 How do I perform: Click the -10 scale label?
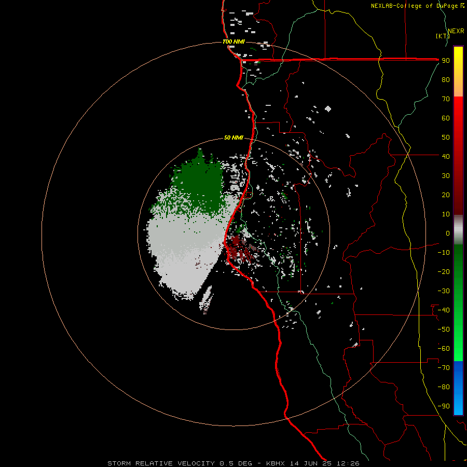(444, 253)
